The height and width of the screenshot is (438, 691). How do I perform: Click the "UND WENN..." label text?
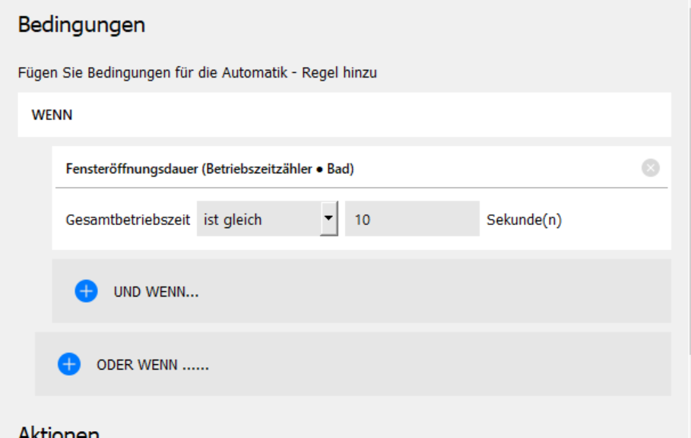point(156,291)
